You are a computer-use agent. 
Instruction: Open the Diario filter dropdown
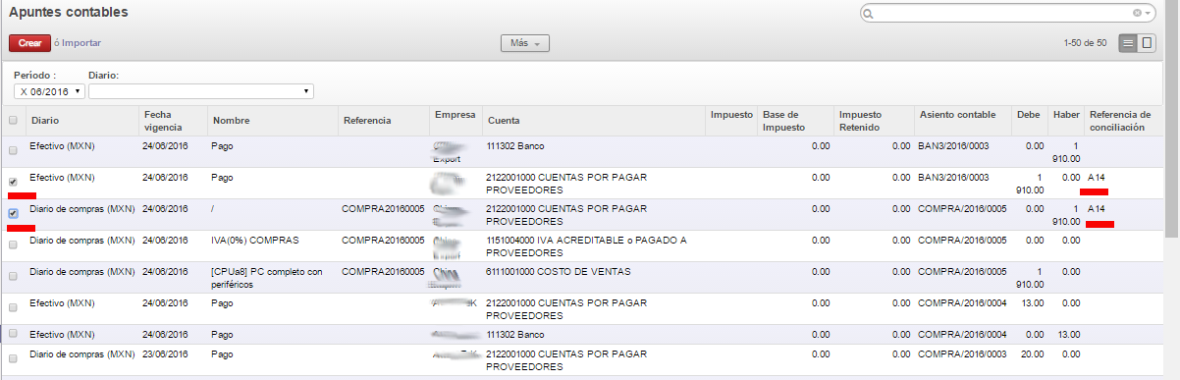[x=200, y=91]
